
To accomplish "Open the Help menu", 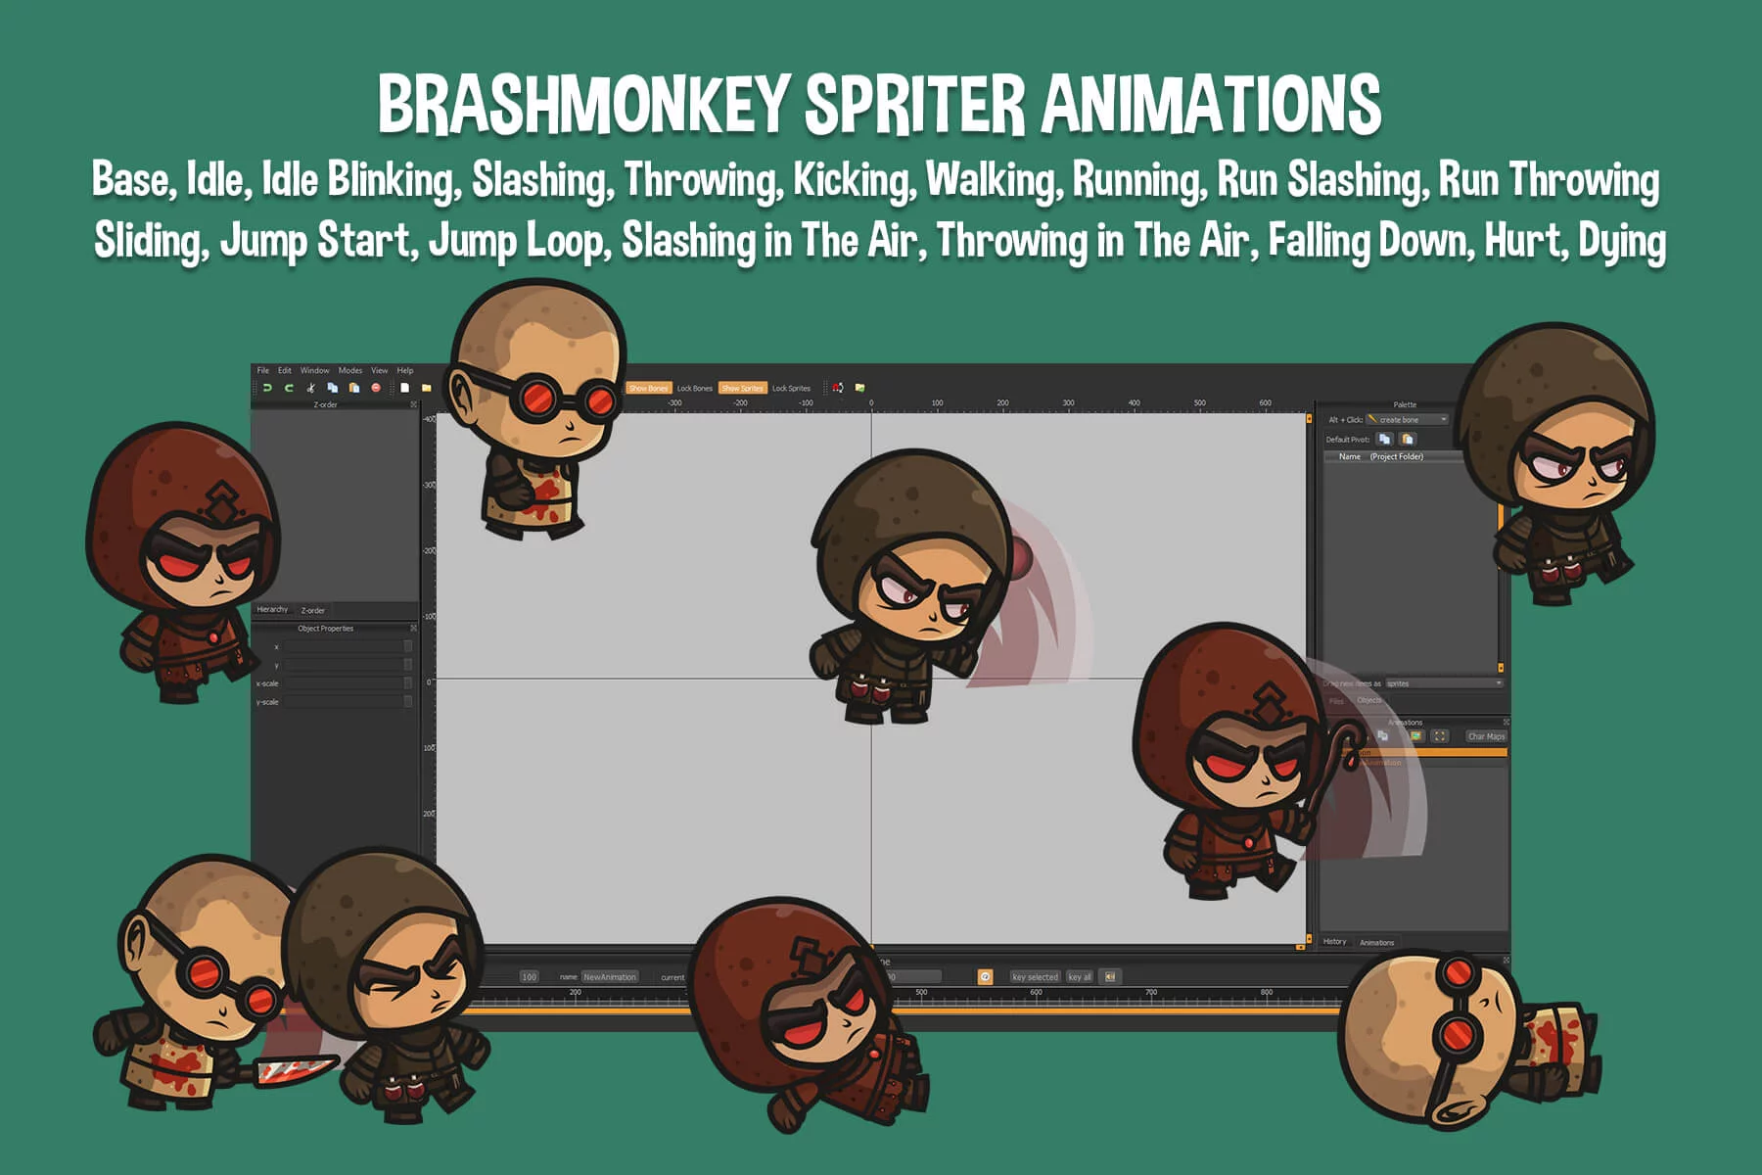I will click(x=405, y=370).
